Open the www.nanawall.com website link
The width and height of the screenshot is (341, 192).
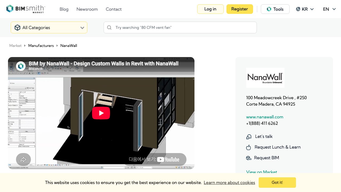(265, 117)
